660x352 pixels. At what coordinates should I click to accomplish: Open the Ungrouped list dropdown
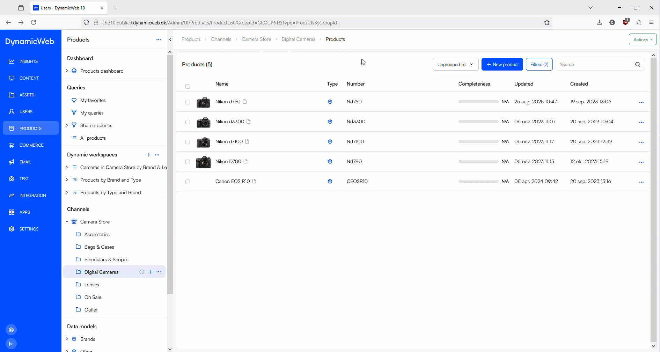click(455, 65)
